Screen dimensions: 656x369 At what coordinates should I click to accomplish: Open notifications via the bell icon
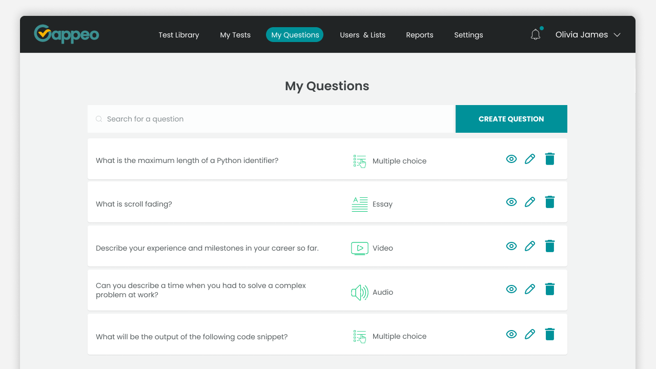536,34
